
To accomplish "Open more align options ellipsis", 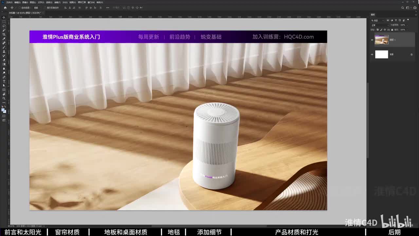I will [x=108, y=8].
